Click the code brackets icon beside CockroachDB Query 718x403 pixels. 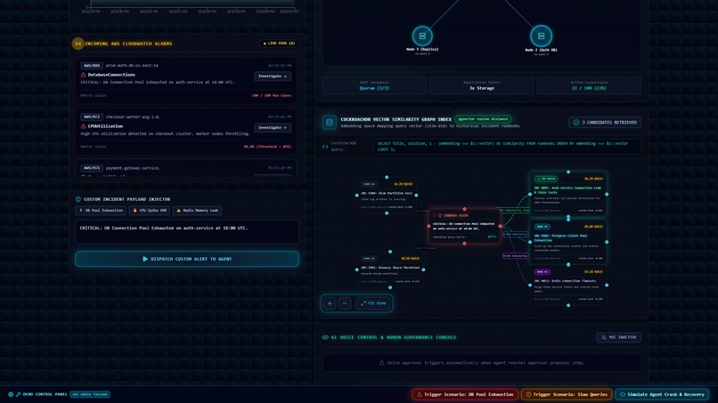pos(325,147)
